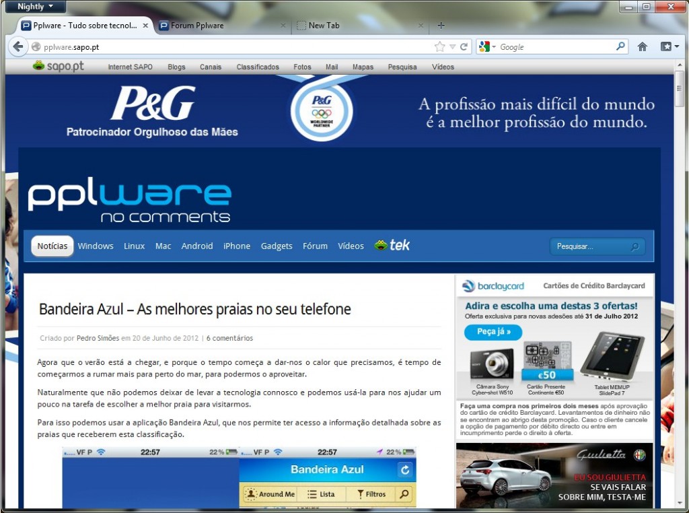Open a new tab with plus button

441,26
